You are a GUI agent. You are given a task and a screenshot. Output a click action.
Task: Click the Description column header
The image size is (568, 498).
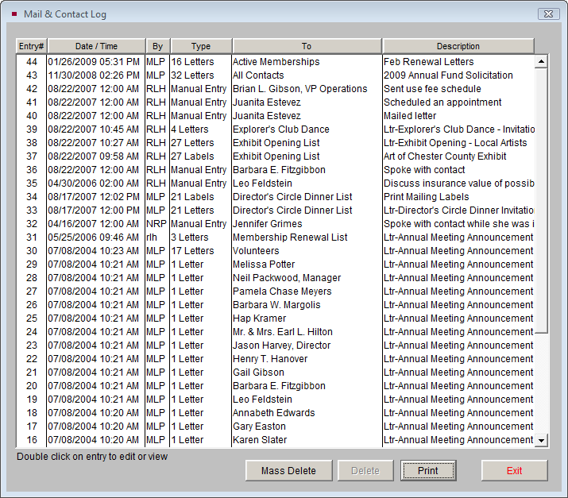(x=458, y=46)
